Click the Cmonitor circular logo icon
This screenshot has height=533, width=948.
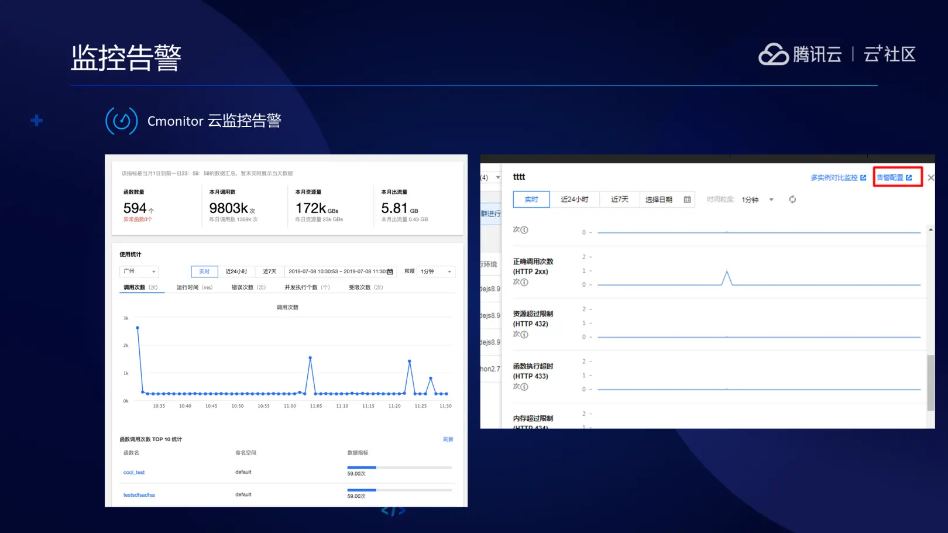(122, 121)
